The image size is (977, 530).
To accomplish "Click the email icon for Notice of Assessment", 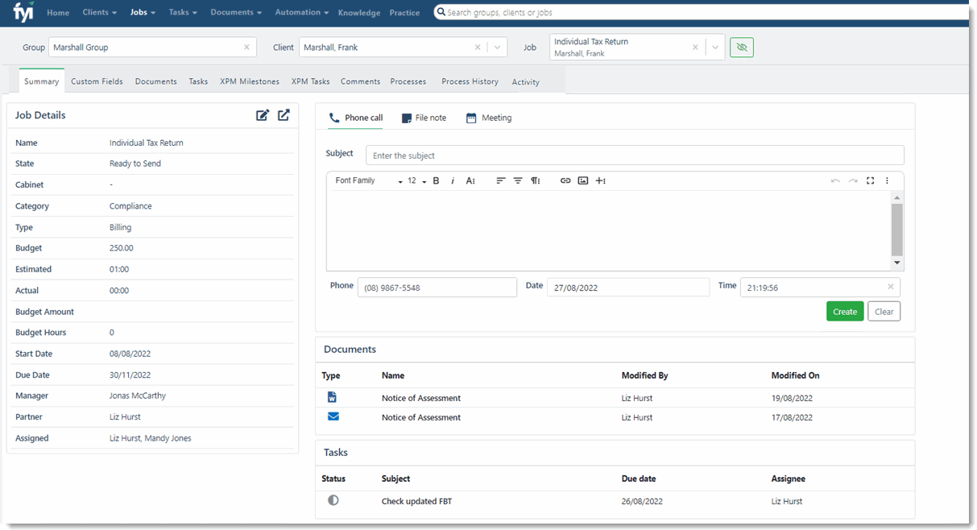I will point(333,416).
